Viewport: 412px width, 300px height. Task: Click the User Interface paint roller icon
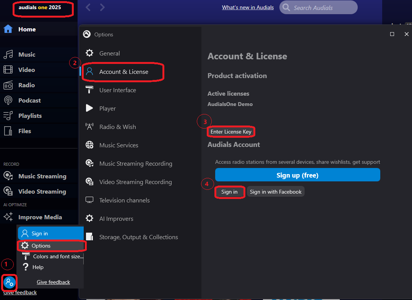89,90
